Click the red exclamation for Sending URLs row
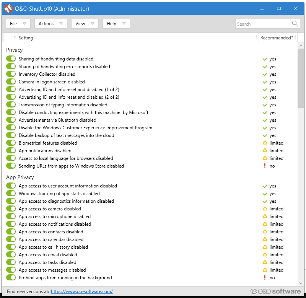The image size is (306, 298). pyautogui.click(x=265, y=166)
